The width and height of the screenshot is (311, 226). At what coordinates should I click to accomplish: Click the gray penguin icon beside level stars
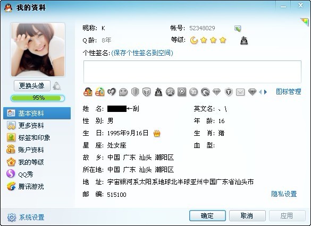[244, 40]
